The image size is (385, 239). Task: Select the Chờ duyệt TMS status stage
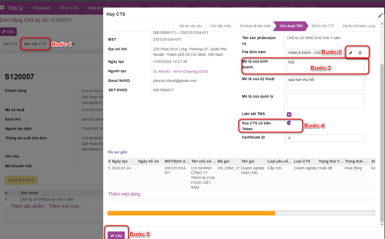point(291,26)
